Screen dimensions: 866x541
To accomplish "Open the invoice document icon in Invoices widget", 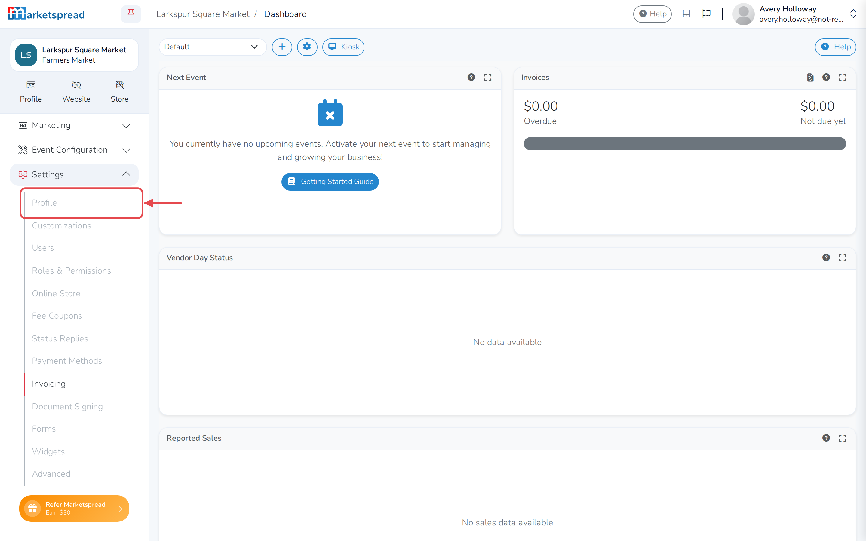I will pyautogui.click(x=811, y=77).
